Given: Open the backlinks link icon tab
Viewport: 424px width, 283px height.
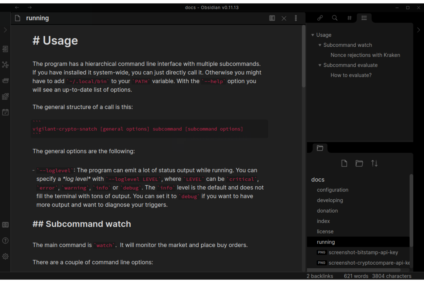Looking at the screenshot, I should (320, 18).
